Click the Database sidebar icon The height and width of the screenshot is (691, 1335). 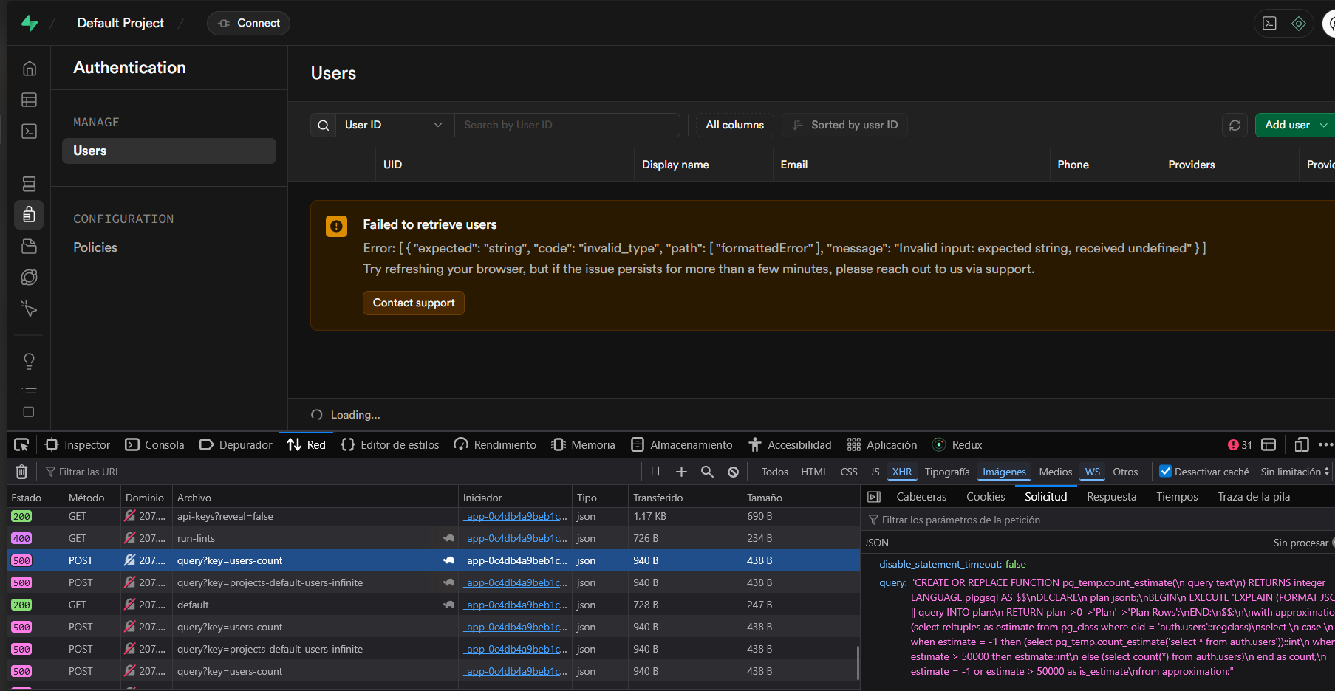pos(29,184)
